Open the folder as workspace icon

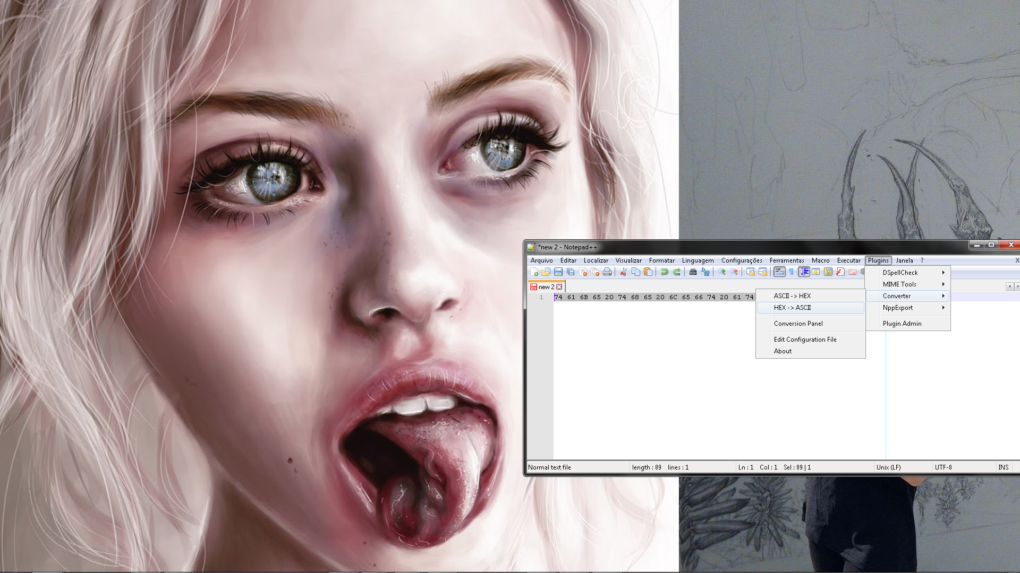pyautogui.click(x=853, y=272)
